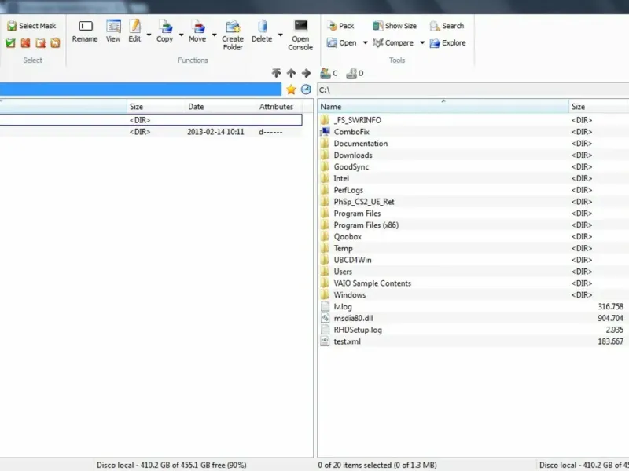Expand the Open tool dropdown arrow
Screen dimensions: 629x471
[365, 43]
